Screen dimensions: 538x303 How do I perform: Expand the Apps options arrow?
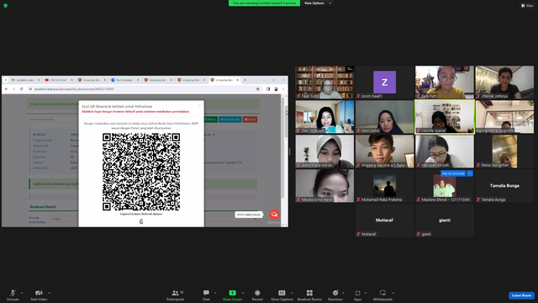click(366, 293)
